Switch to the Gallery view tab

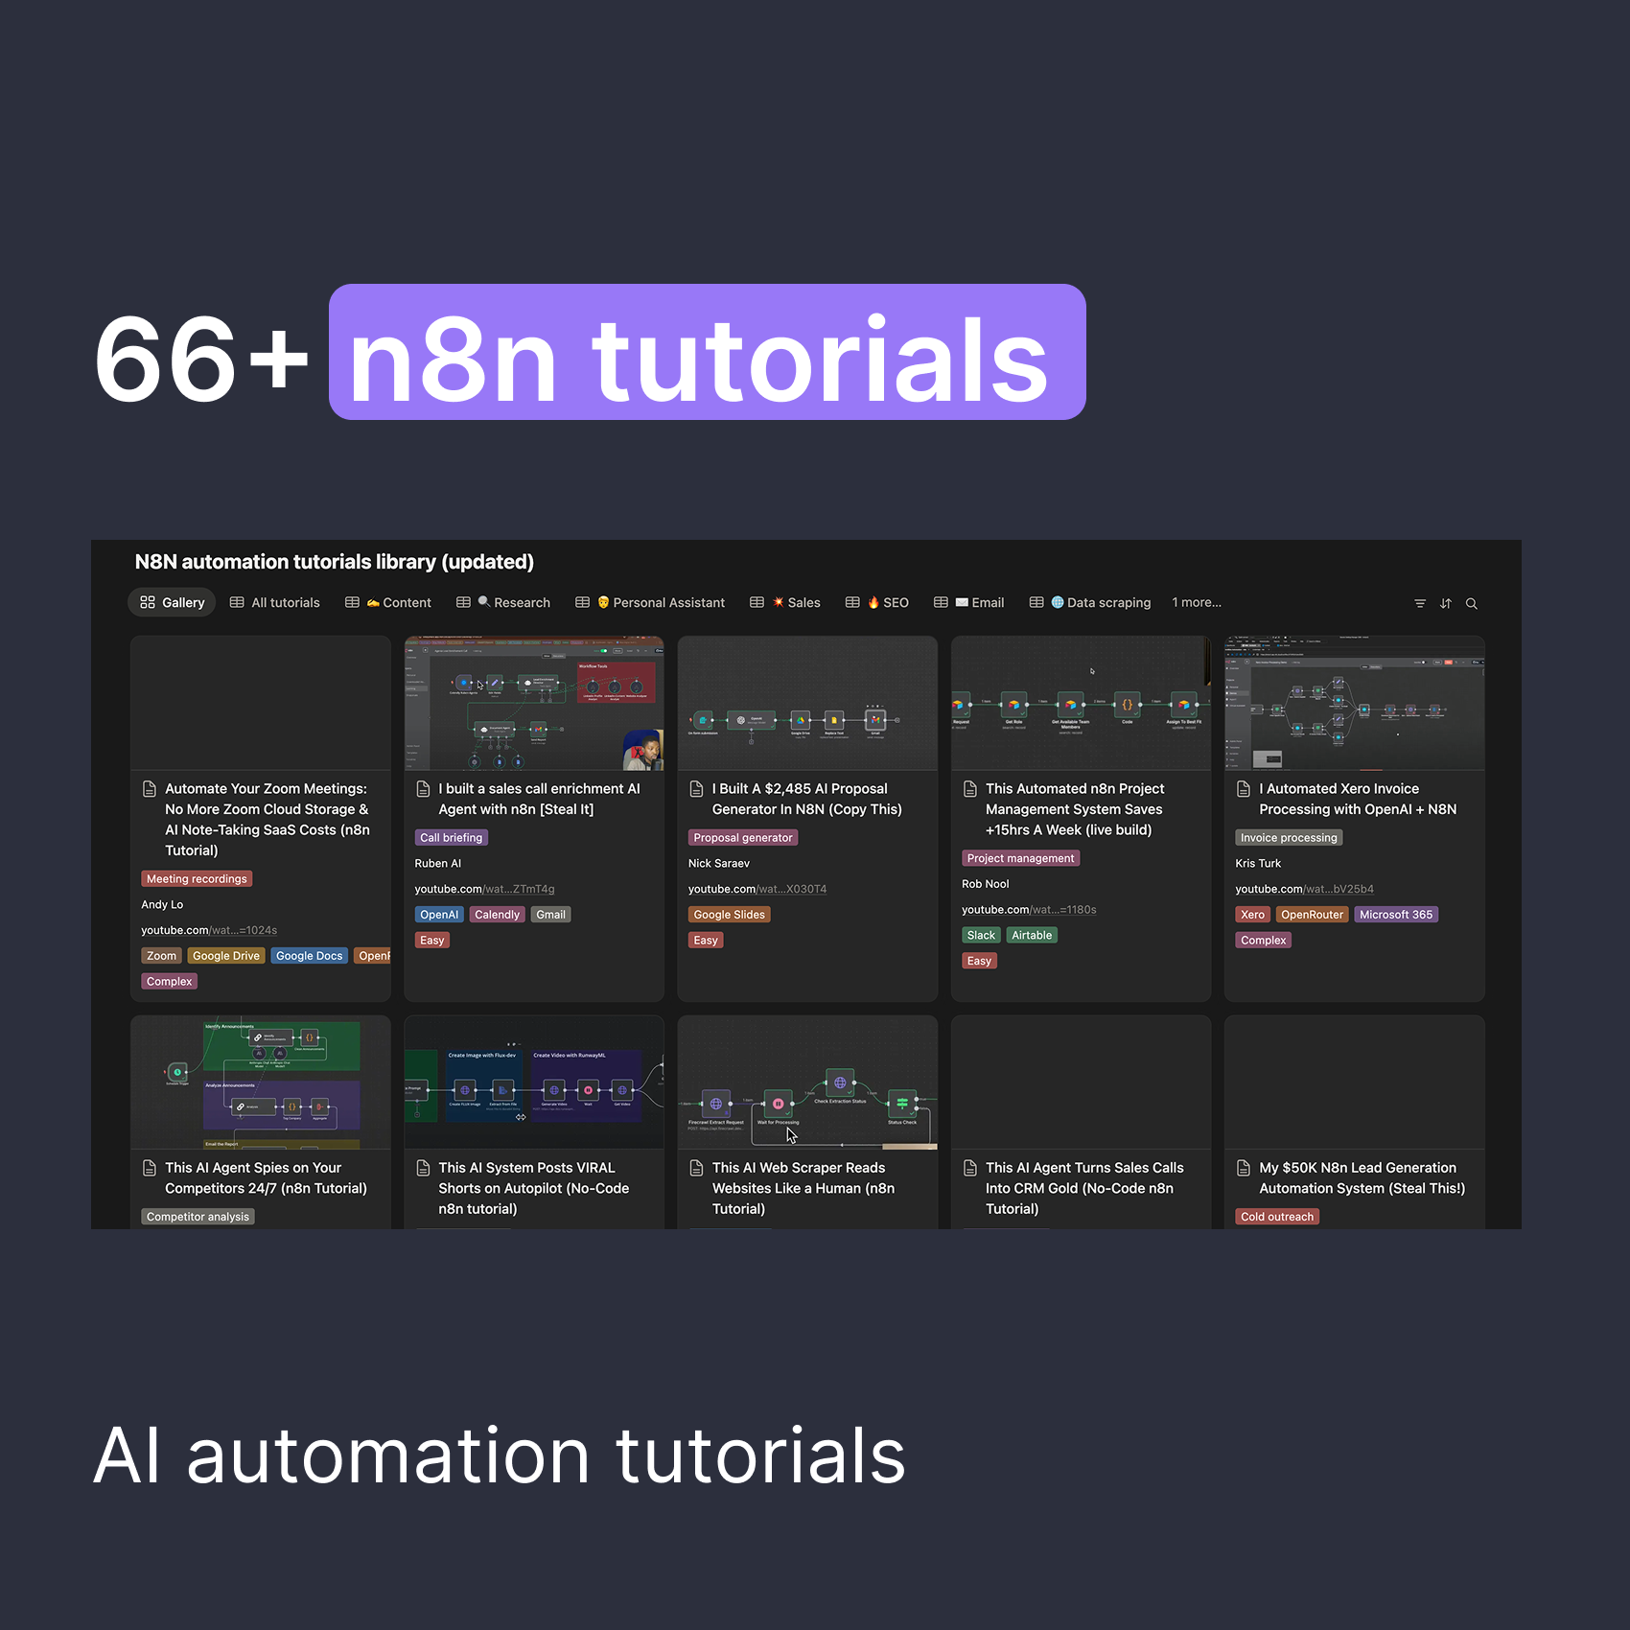coord(173,602)
